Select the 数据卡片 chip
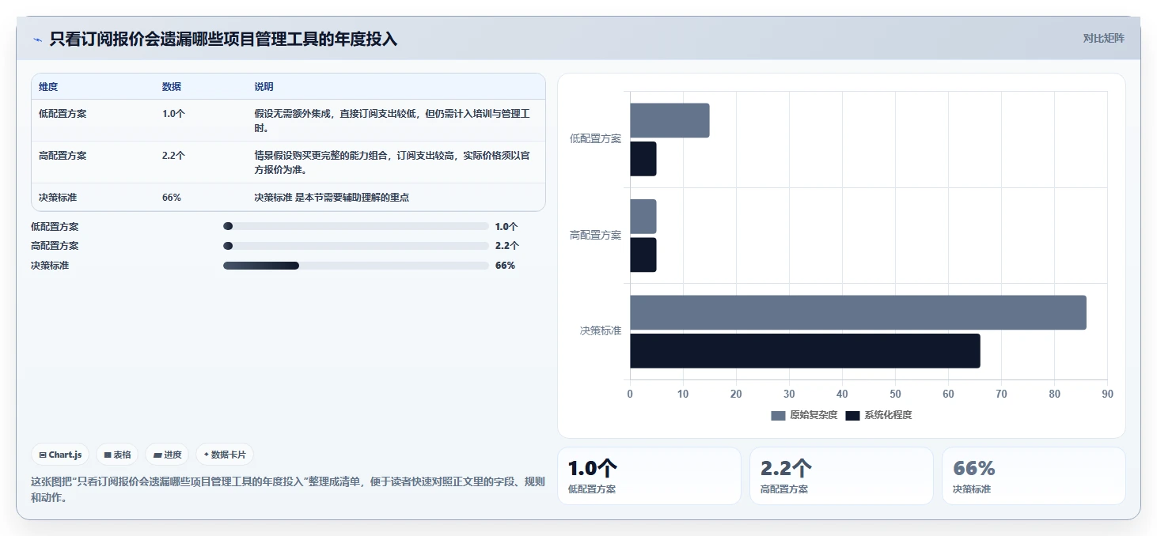Viewport: 1157px width, 536px height. click(x=225, y=455)
